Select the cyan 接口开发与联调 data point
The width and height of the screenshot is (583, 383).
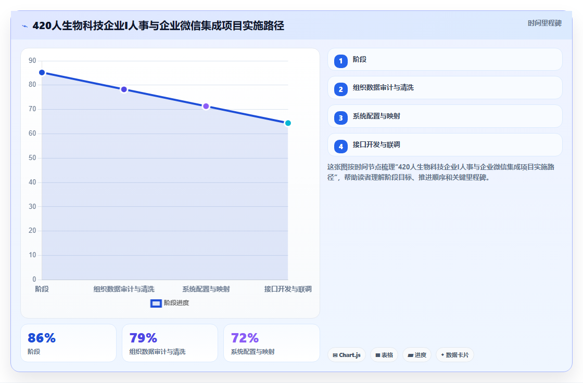coord(288,123)
